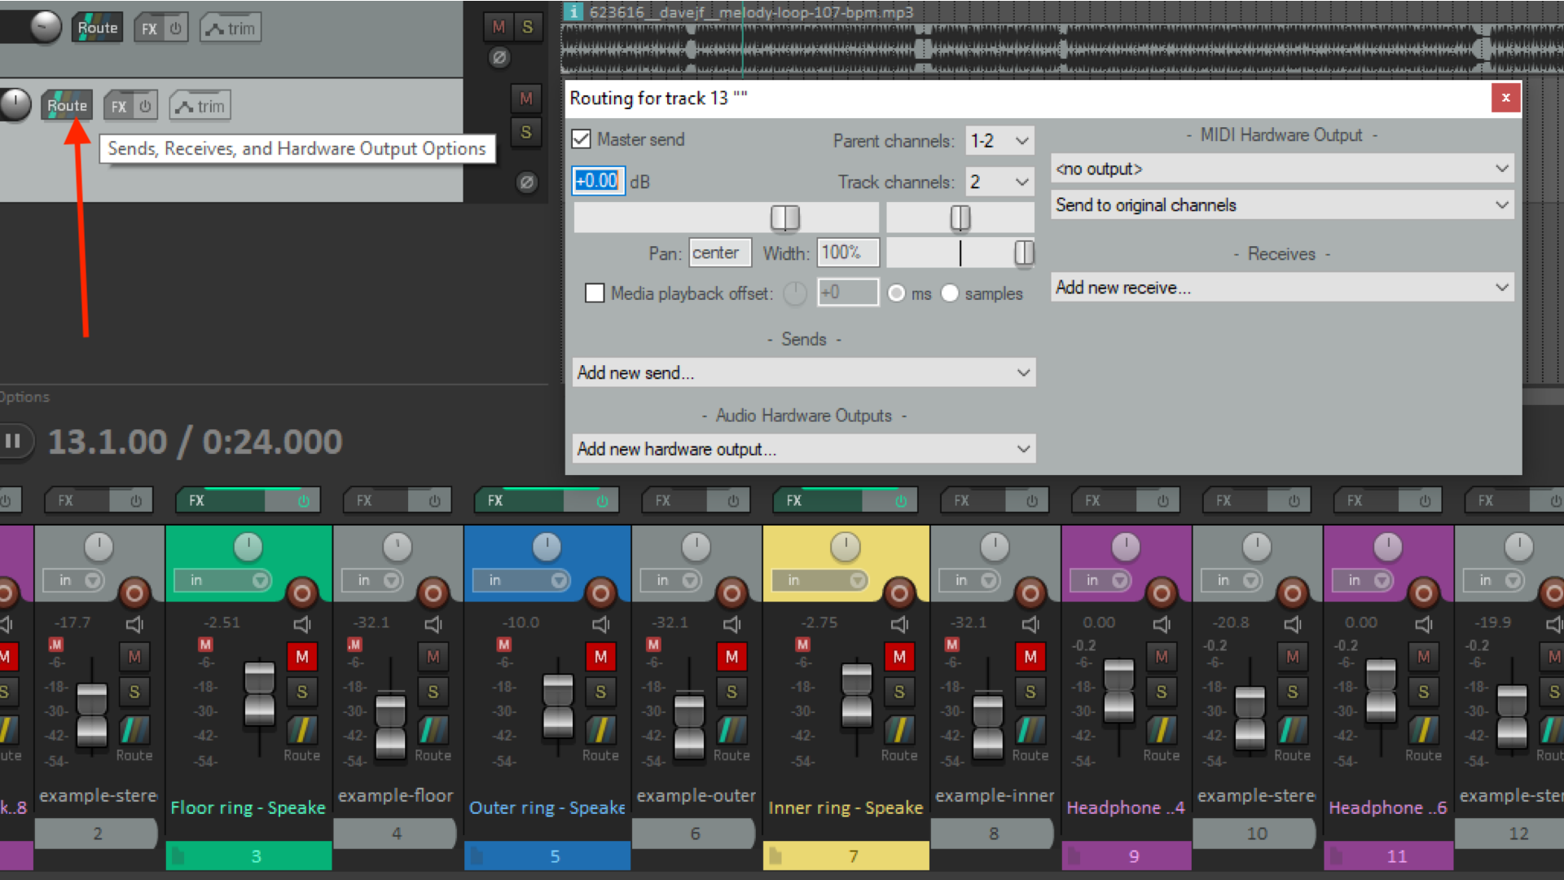Viewport: 1564px width, 880px height.
Task: Open routing icon on Headphone ..4 strip
Action: 1162,729
